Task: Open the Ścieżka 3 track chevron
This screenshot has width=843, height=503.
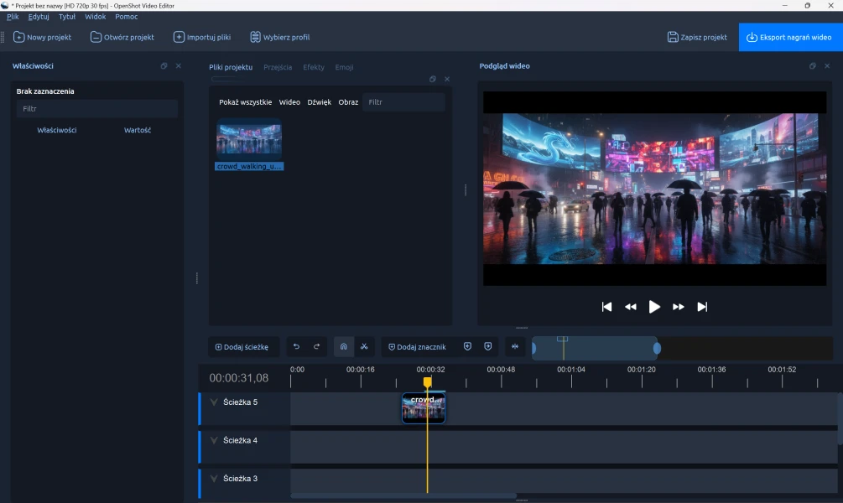Action: point(214,479)
